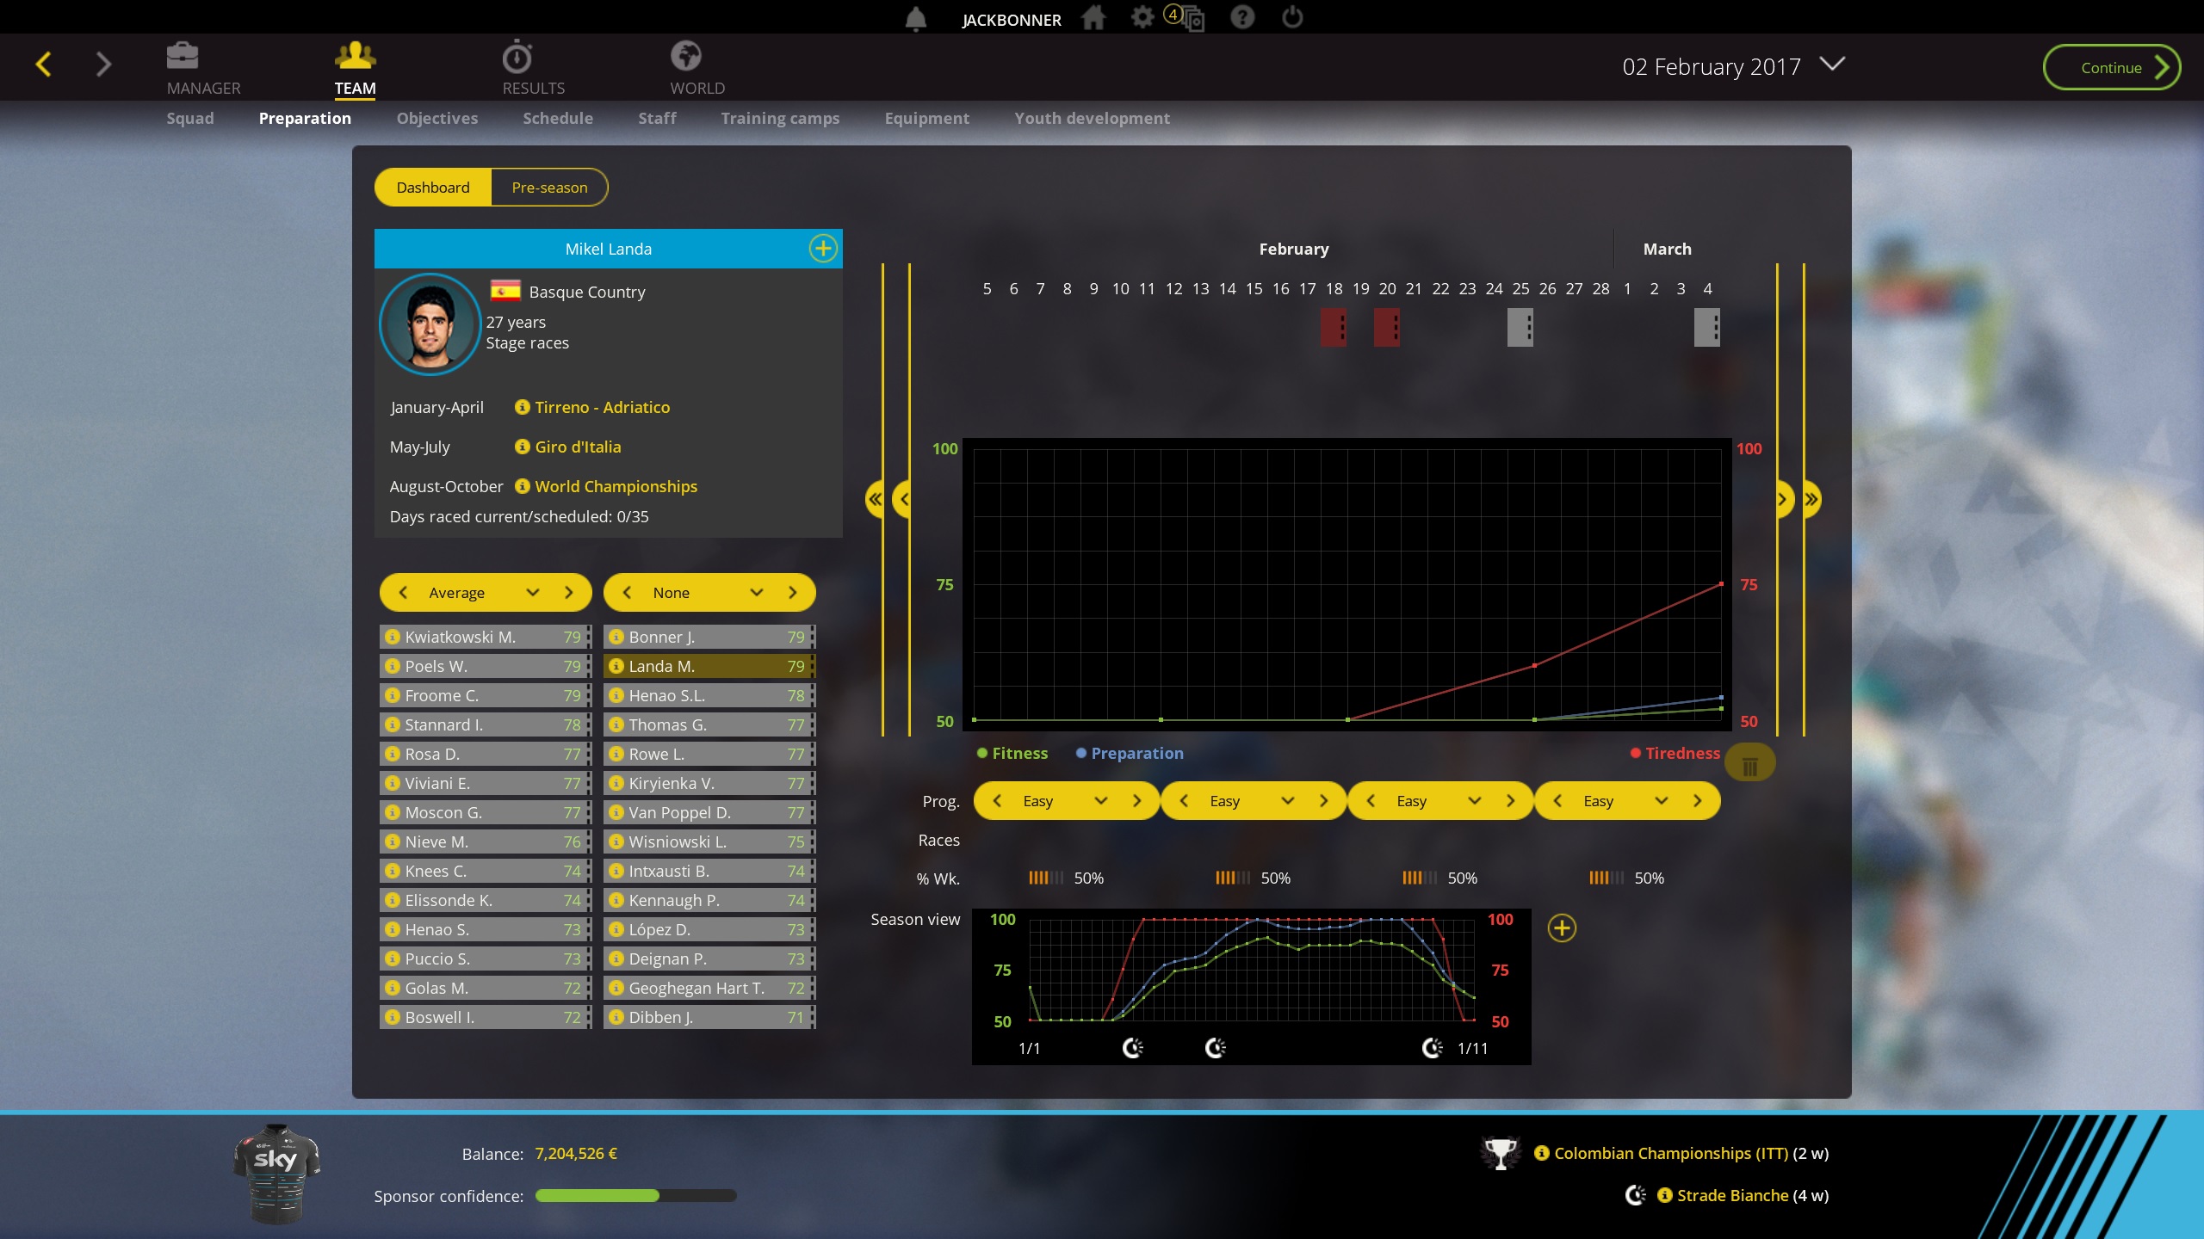
Task: Toggle the Fitness graph legend
Action: click(1012, 754)
